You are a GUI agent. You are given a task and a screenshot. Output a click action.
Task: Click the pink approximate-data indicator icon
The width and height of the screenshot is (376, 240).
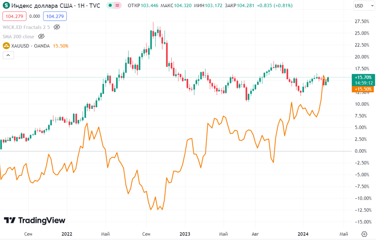(x=118, y=6)
